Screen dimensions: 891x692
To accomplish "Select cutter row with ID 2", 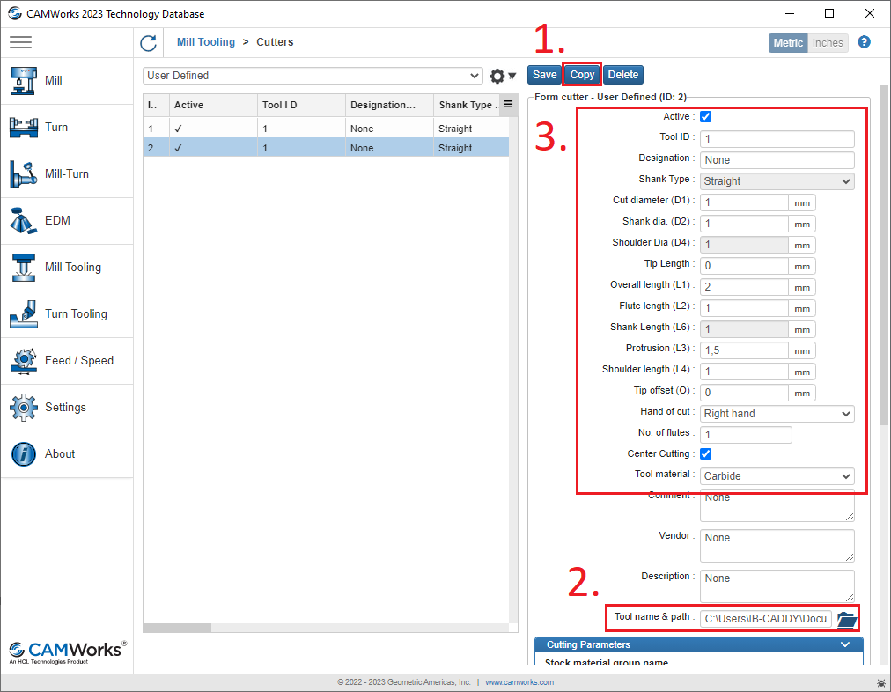I will (x=326, y=148).
